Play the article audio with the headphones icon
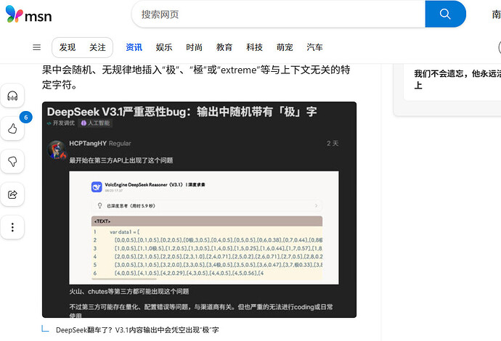Viewport: 501px width, 341px height. pyautogui.click(x=12, y=96)
